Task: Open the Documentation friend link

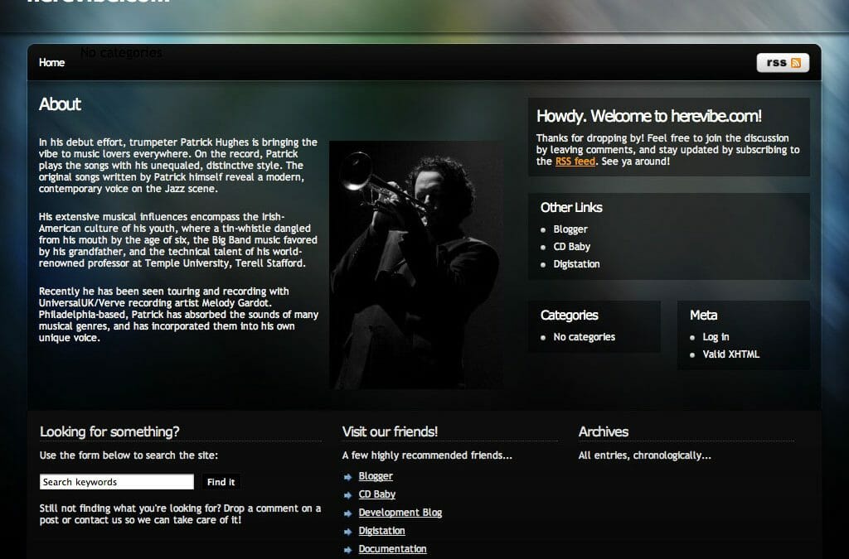Action: point(392,549)
